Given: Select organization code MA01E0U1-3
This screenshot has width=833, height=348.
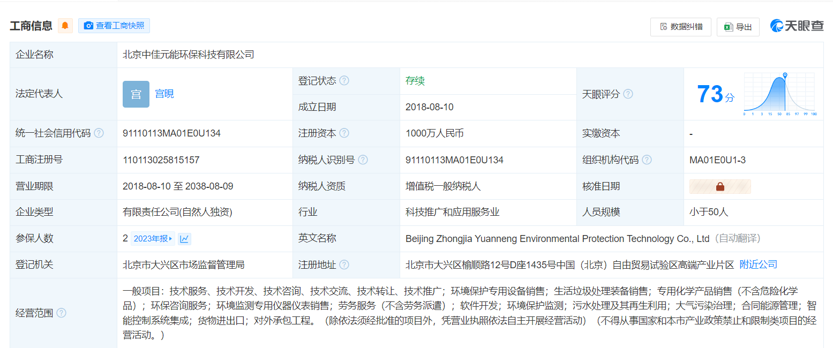Looking at the screenshot, I should (717, 160).
